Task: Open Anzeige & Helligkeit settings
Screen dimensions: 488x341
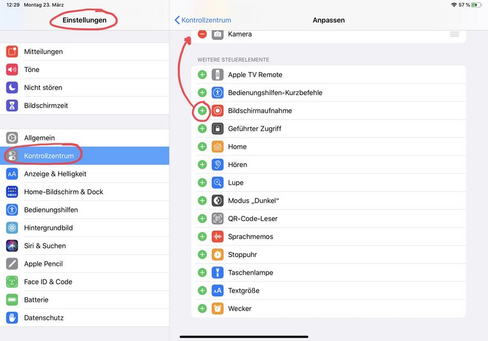Action: (x=85, y=174)
